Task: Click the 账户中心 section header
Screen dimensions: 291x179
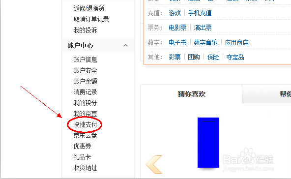Action: click(98, 45)
